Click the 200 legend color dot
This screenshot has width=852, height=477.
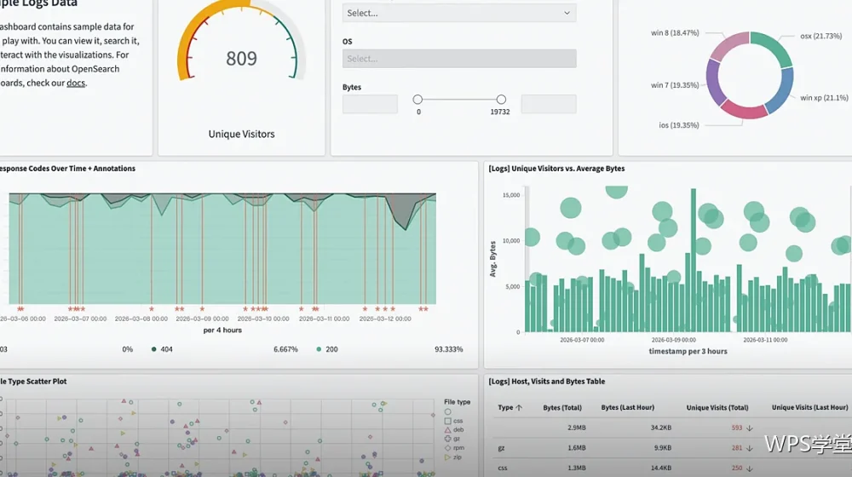319,349
